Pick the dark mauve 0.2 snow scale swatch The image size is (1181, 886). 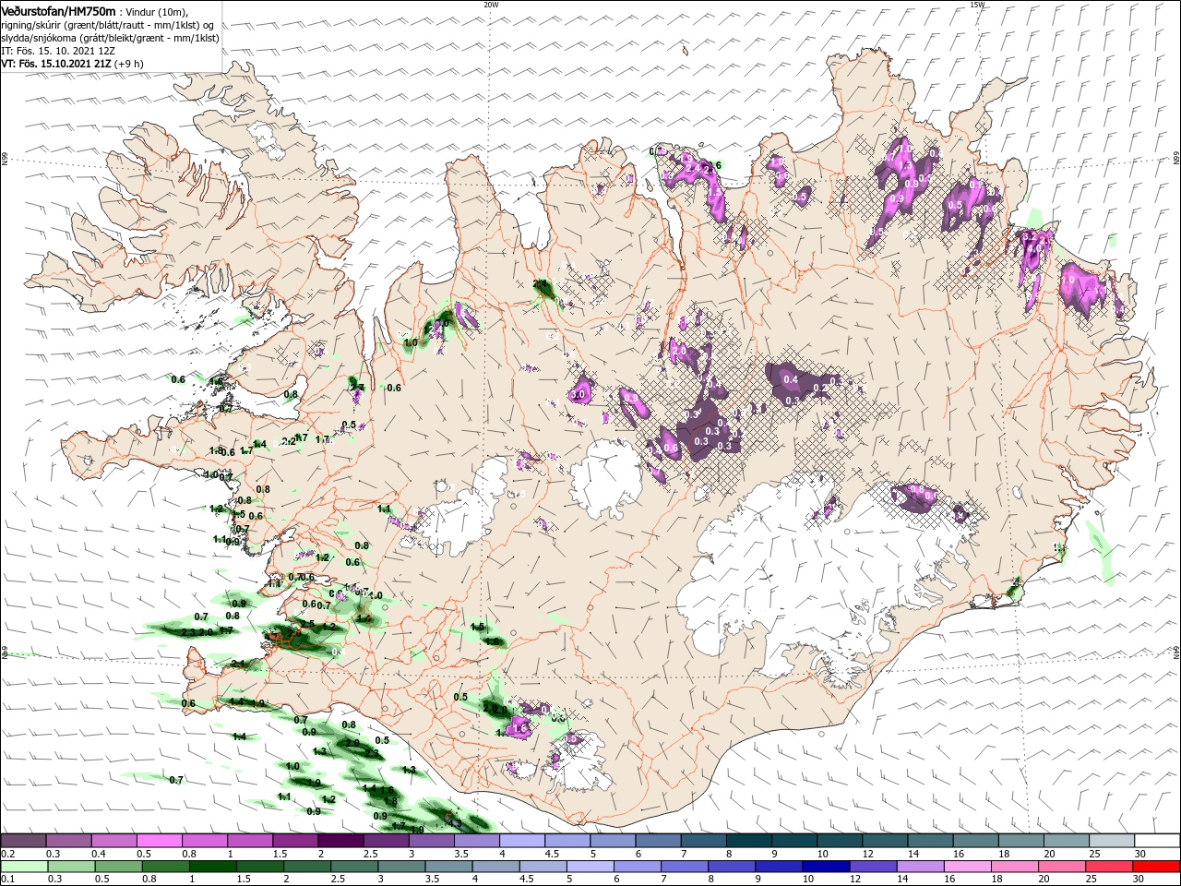pos(23,841)
